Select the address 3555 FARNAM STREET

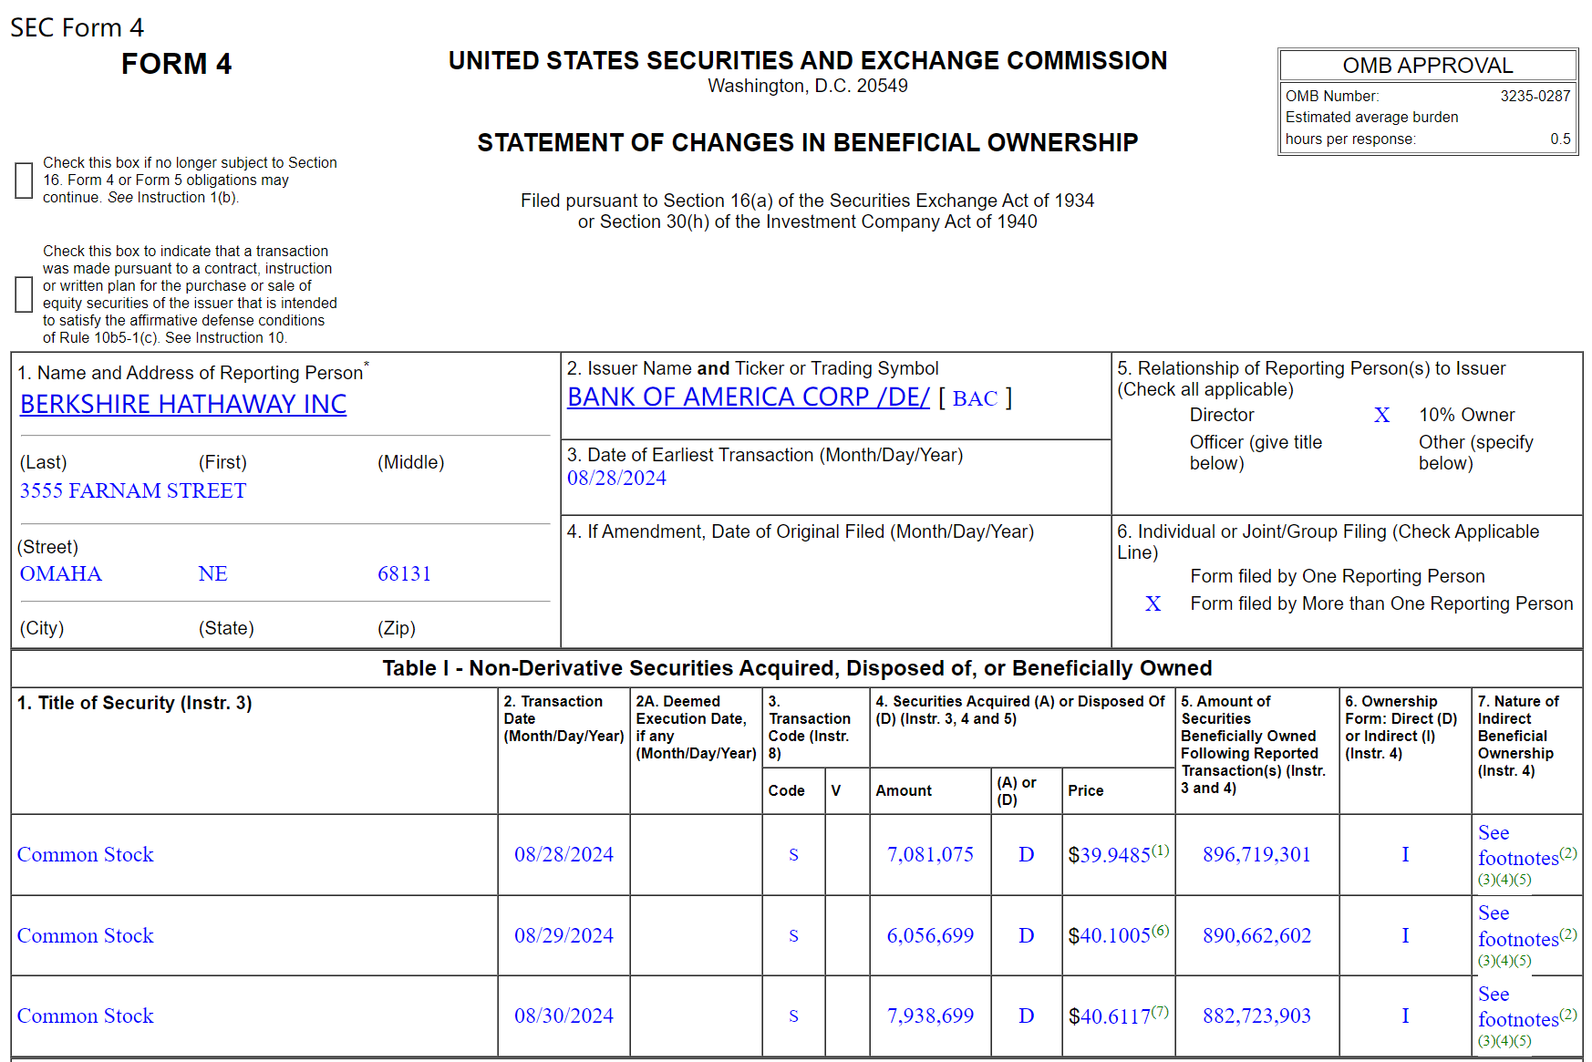(x=133, y=490)
